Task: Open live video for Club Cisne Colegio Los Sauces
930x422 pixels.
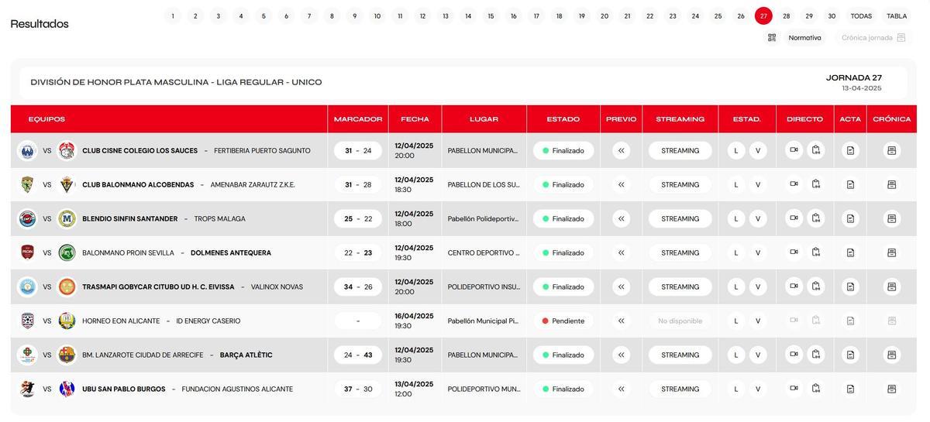Action: (x=794, y=150)
